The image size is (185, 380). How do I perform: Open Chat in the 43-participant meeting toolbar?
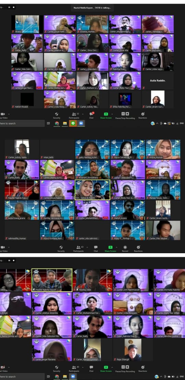pyautogui.click(x=96, y=249)
